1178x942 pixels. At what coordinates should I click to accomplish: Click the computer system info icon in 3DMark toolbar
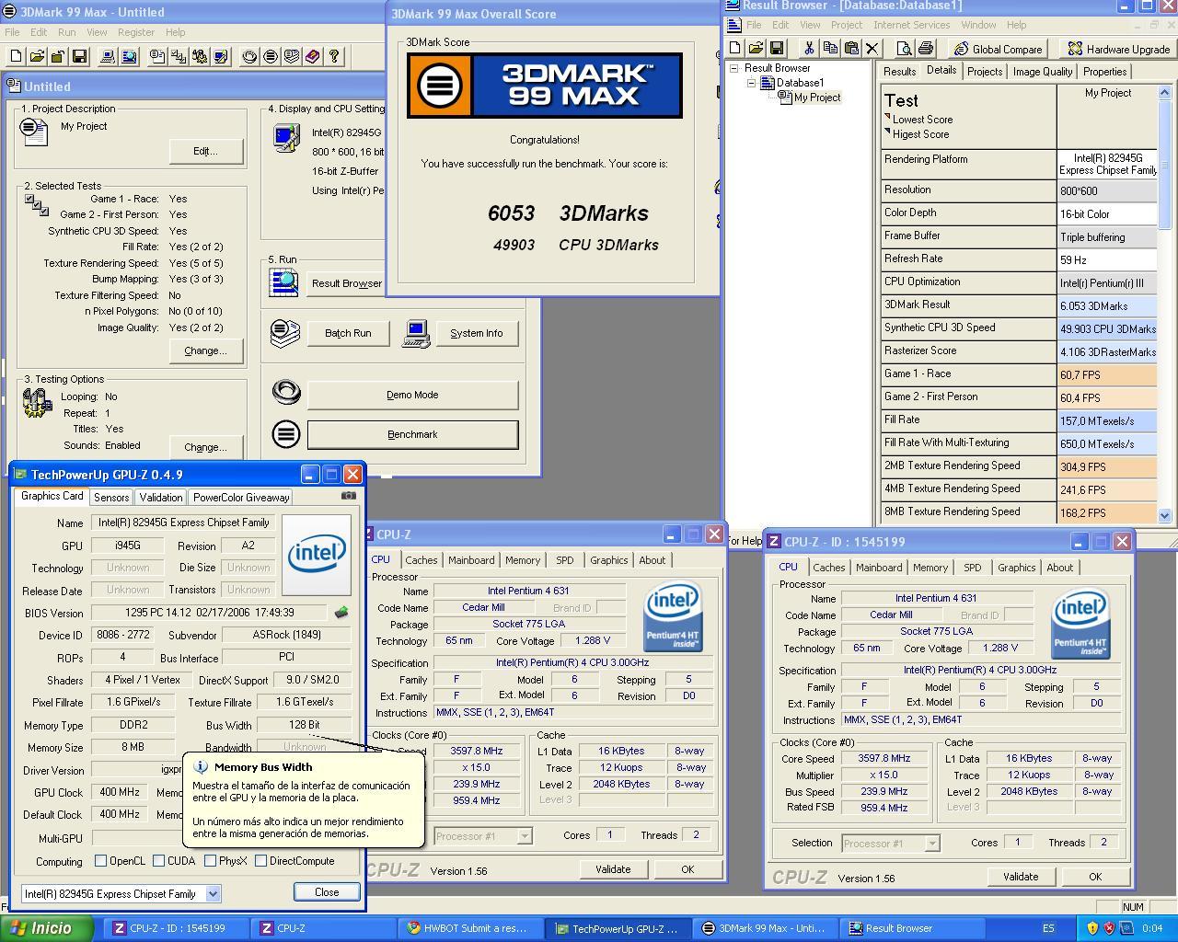[108, 56]
